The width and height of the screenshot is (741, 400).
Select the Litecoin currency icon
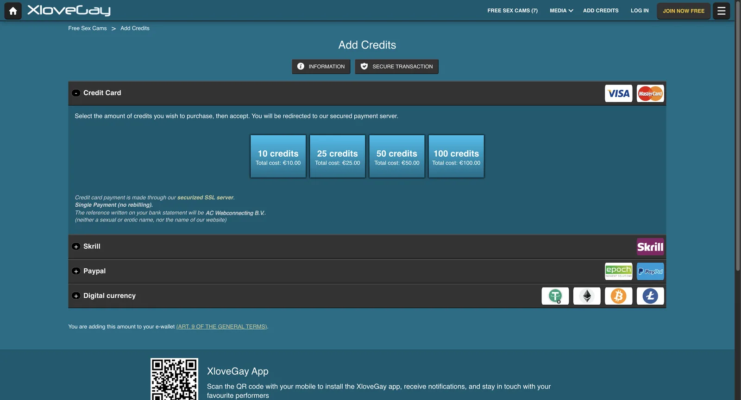(x=650, y=296)
